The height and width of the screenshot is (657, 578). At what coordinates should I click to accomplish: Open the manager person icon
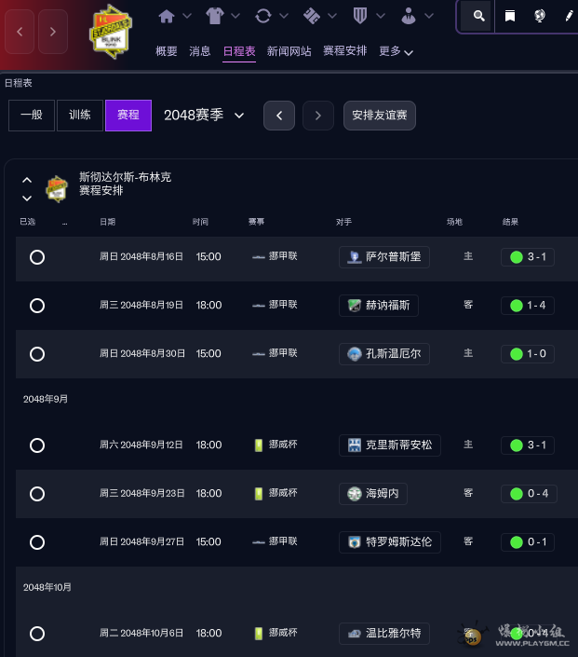408,17
